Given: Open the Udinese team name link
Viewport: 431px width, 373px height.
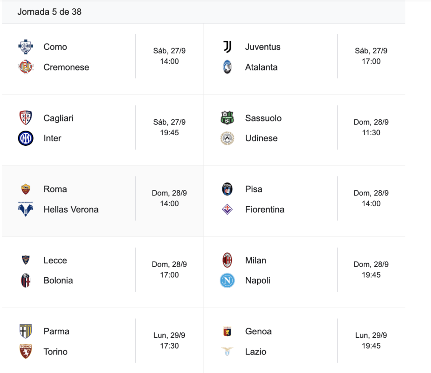Looking at the screenshot, I should pos(261,138).
